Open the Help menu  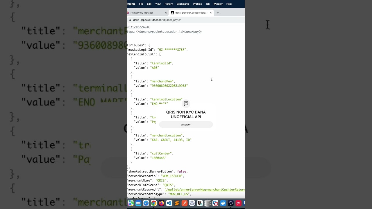[x=229, y=4]
